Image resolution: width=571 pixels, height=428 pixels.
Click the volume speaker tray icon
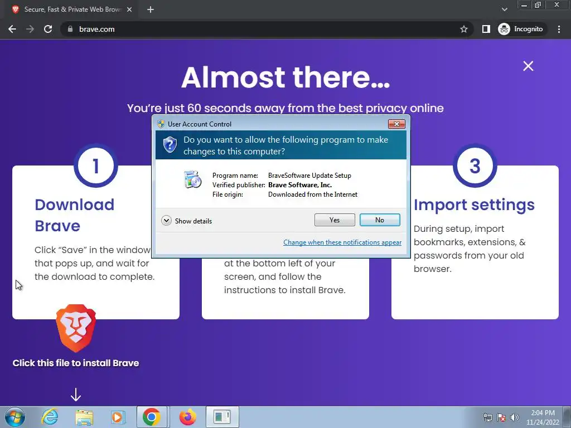(x=515, y=417)
